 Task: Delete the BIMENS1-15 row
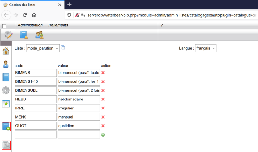pos(103,82)
